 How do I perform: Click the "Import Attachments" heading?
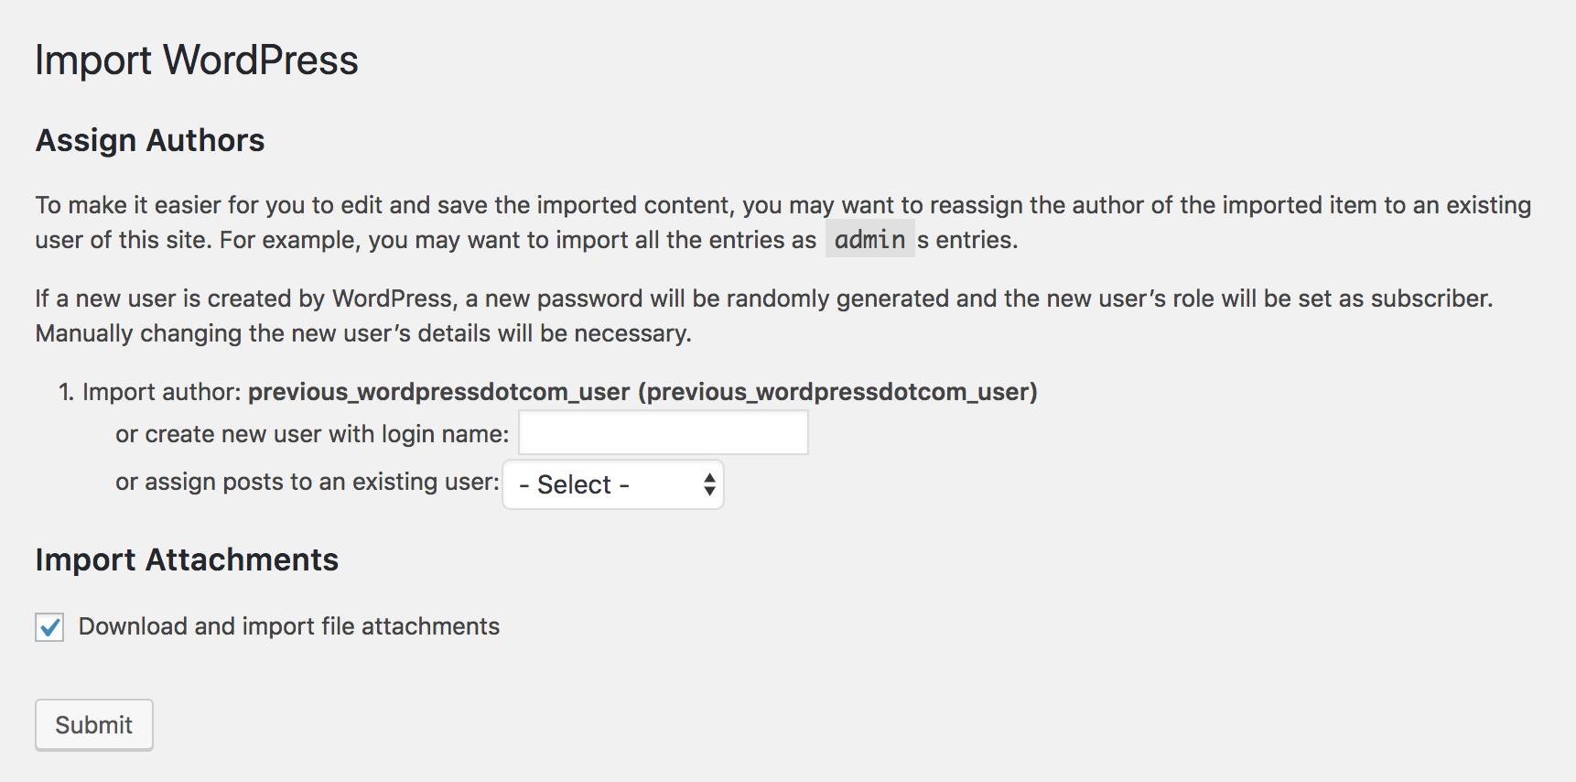click(187, 559)
